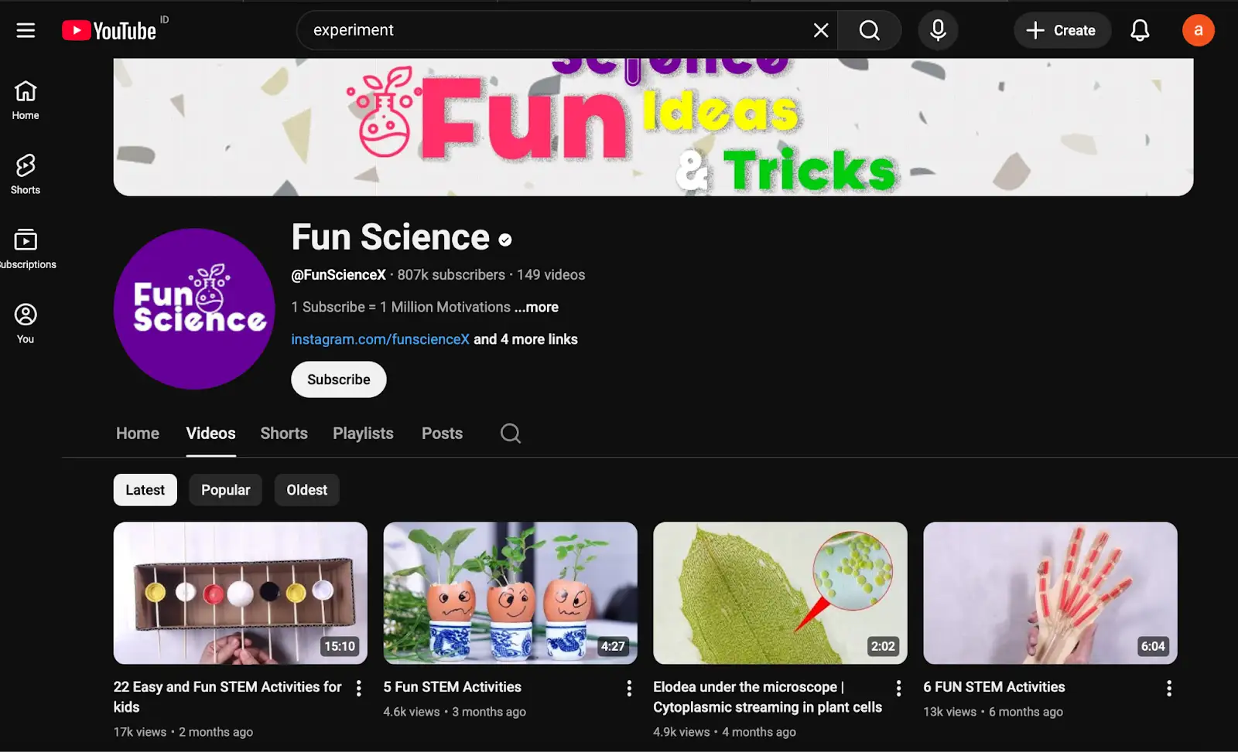Screen dimensions: 1238x752
Task: Open the Playlists tab
Action: pos(363,434)
